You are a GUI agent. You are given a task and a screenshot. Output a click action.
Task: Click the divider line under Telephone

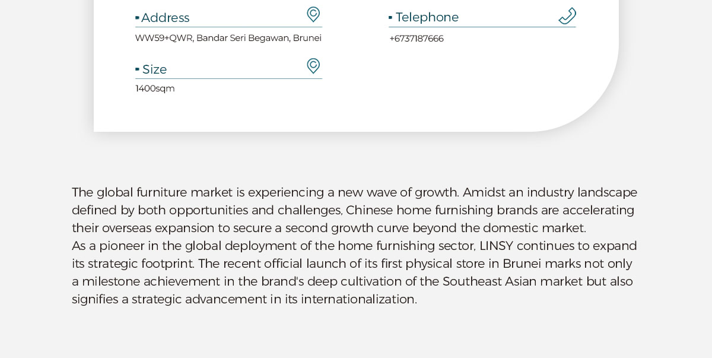(482, 27)
